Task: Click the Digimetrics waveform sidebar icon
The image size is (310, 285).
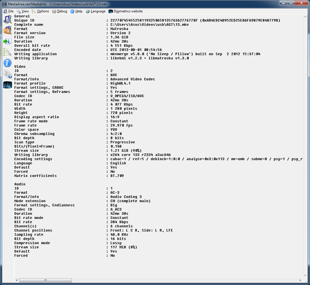Action: point(8,85)
